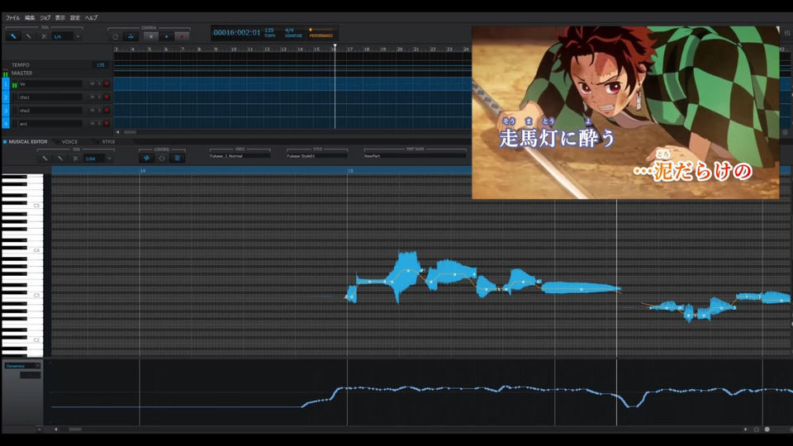Image resolution: width=793 pixels, height=446 pixels.
Task: Click the track view horizontal scrollbar thumb
Action: [x=130, y=132]
